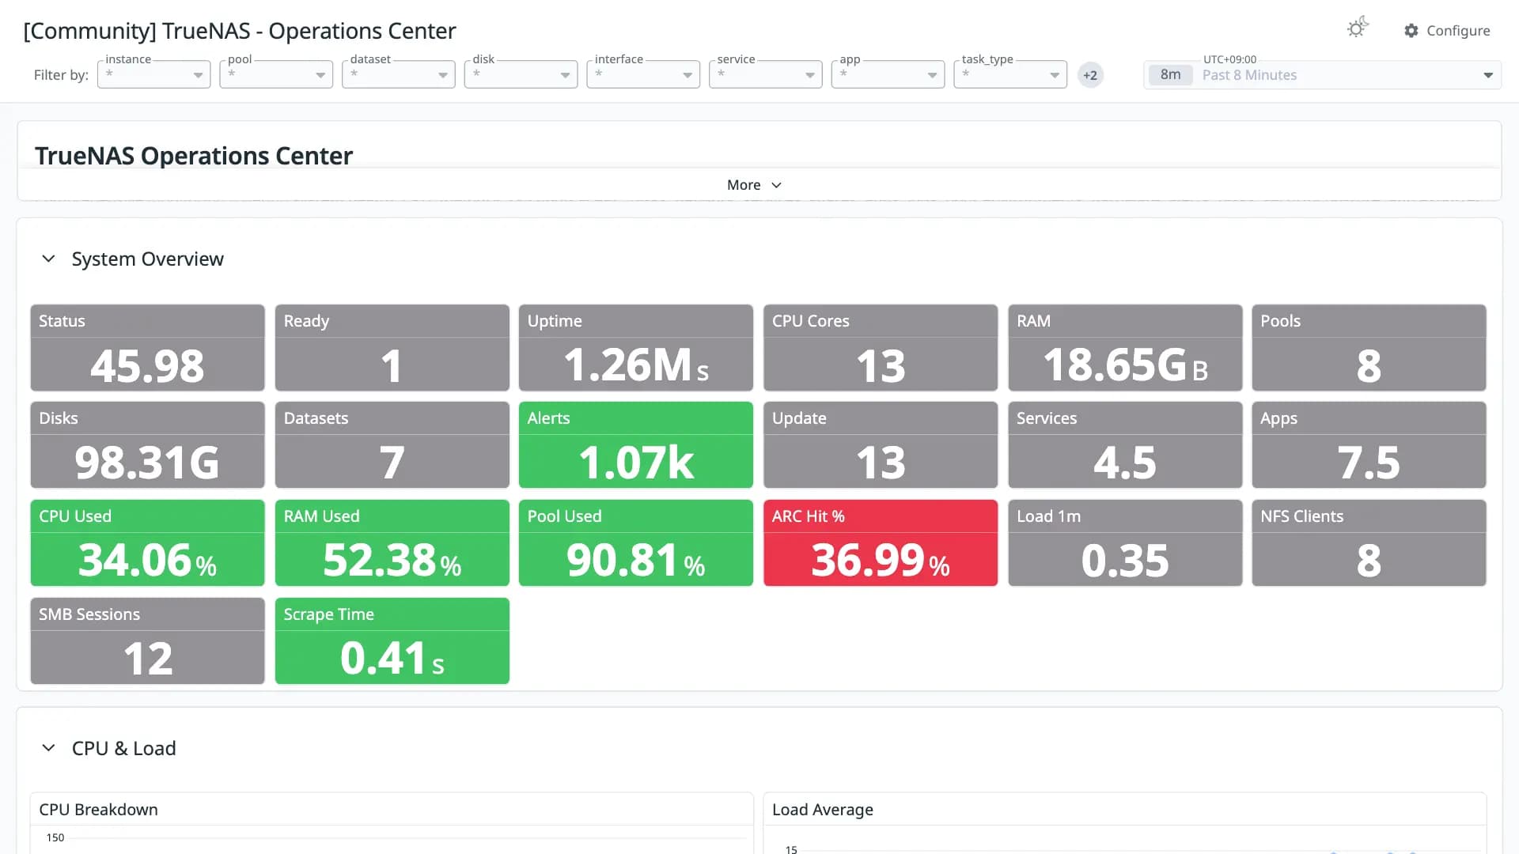
Task: Open the pool filter dropdown
Action: (276, 74)
